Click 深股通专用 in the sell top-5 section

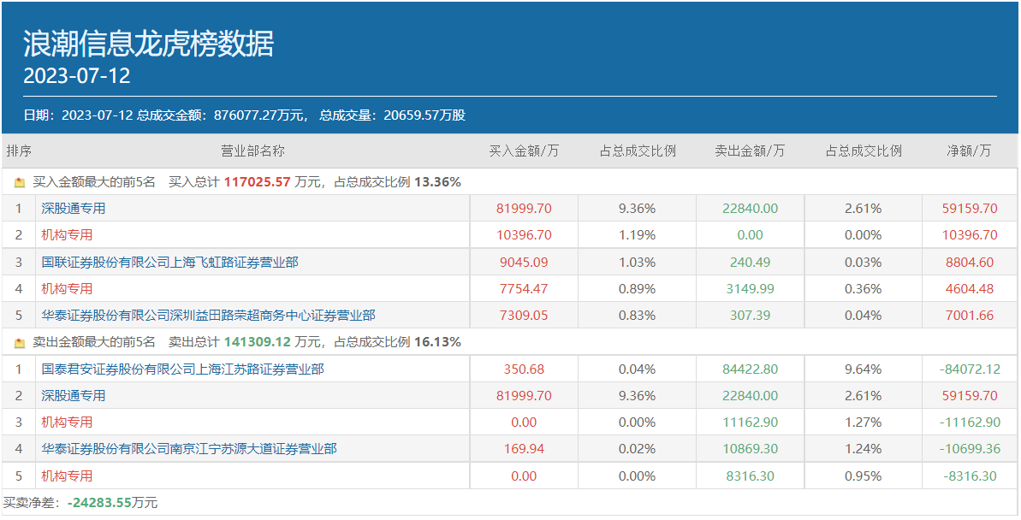74,396
